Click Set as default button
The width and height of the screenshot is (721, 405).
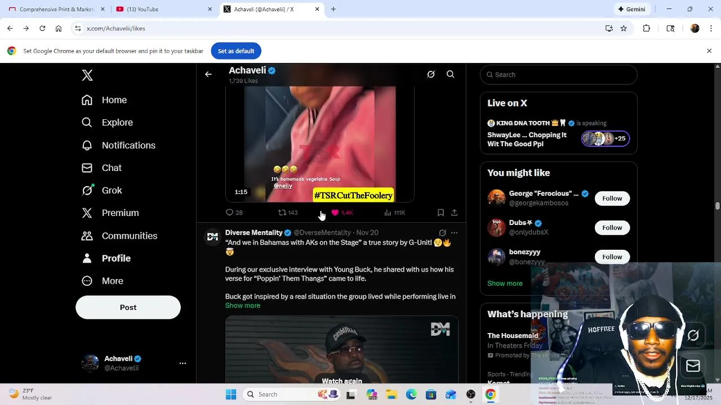coord(236,51)
